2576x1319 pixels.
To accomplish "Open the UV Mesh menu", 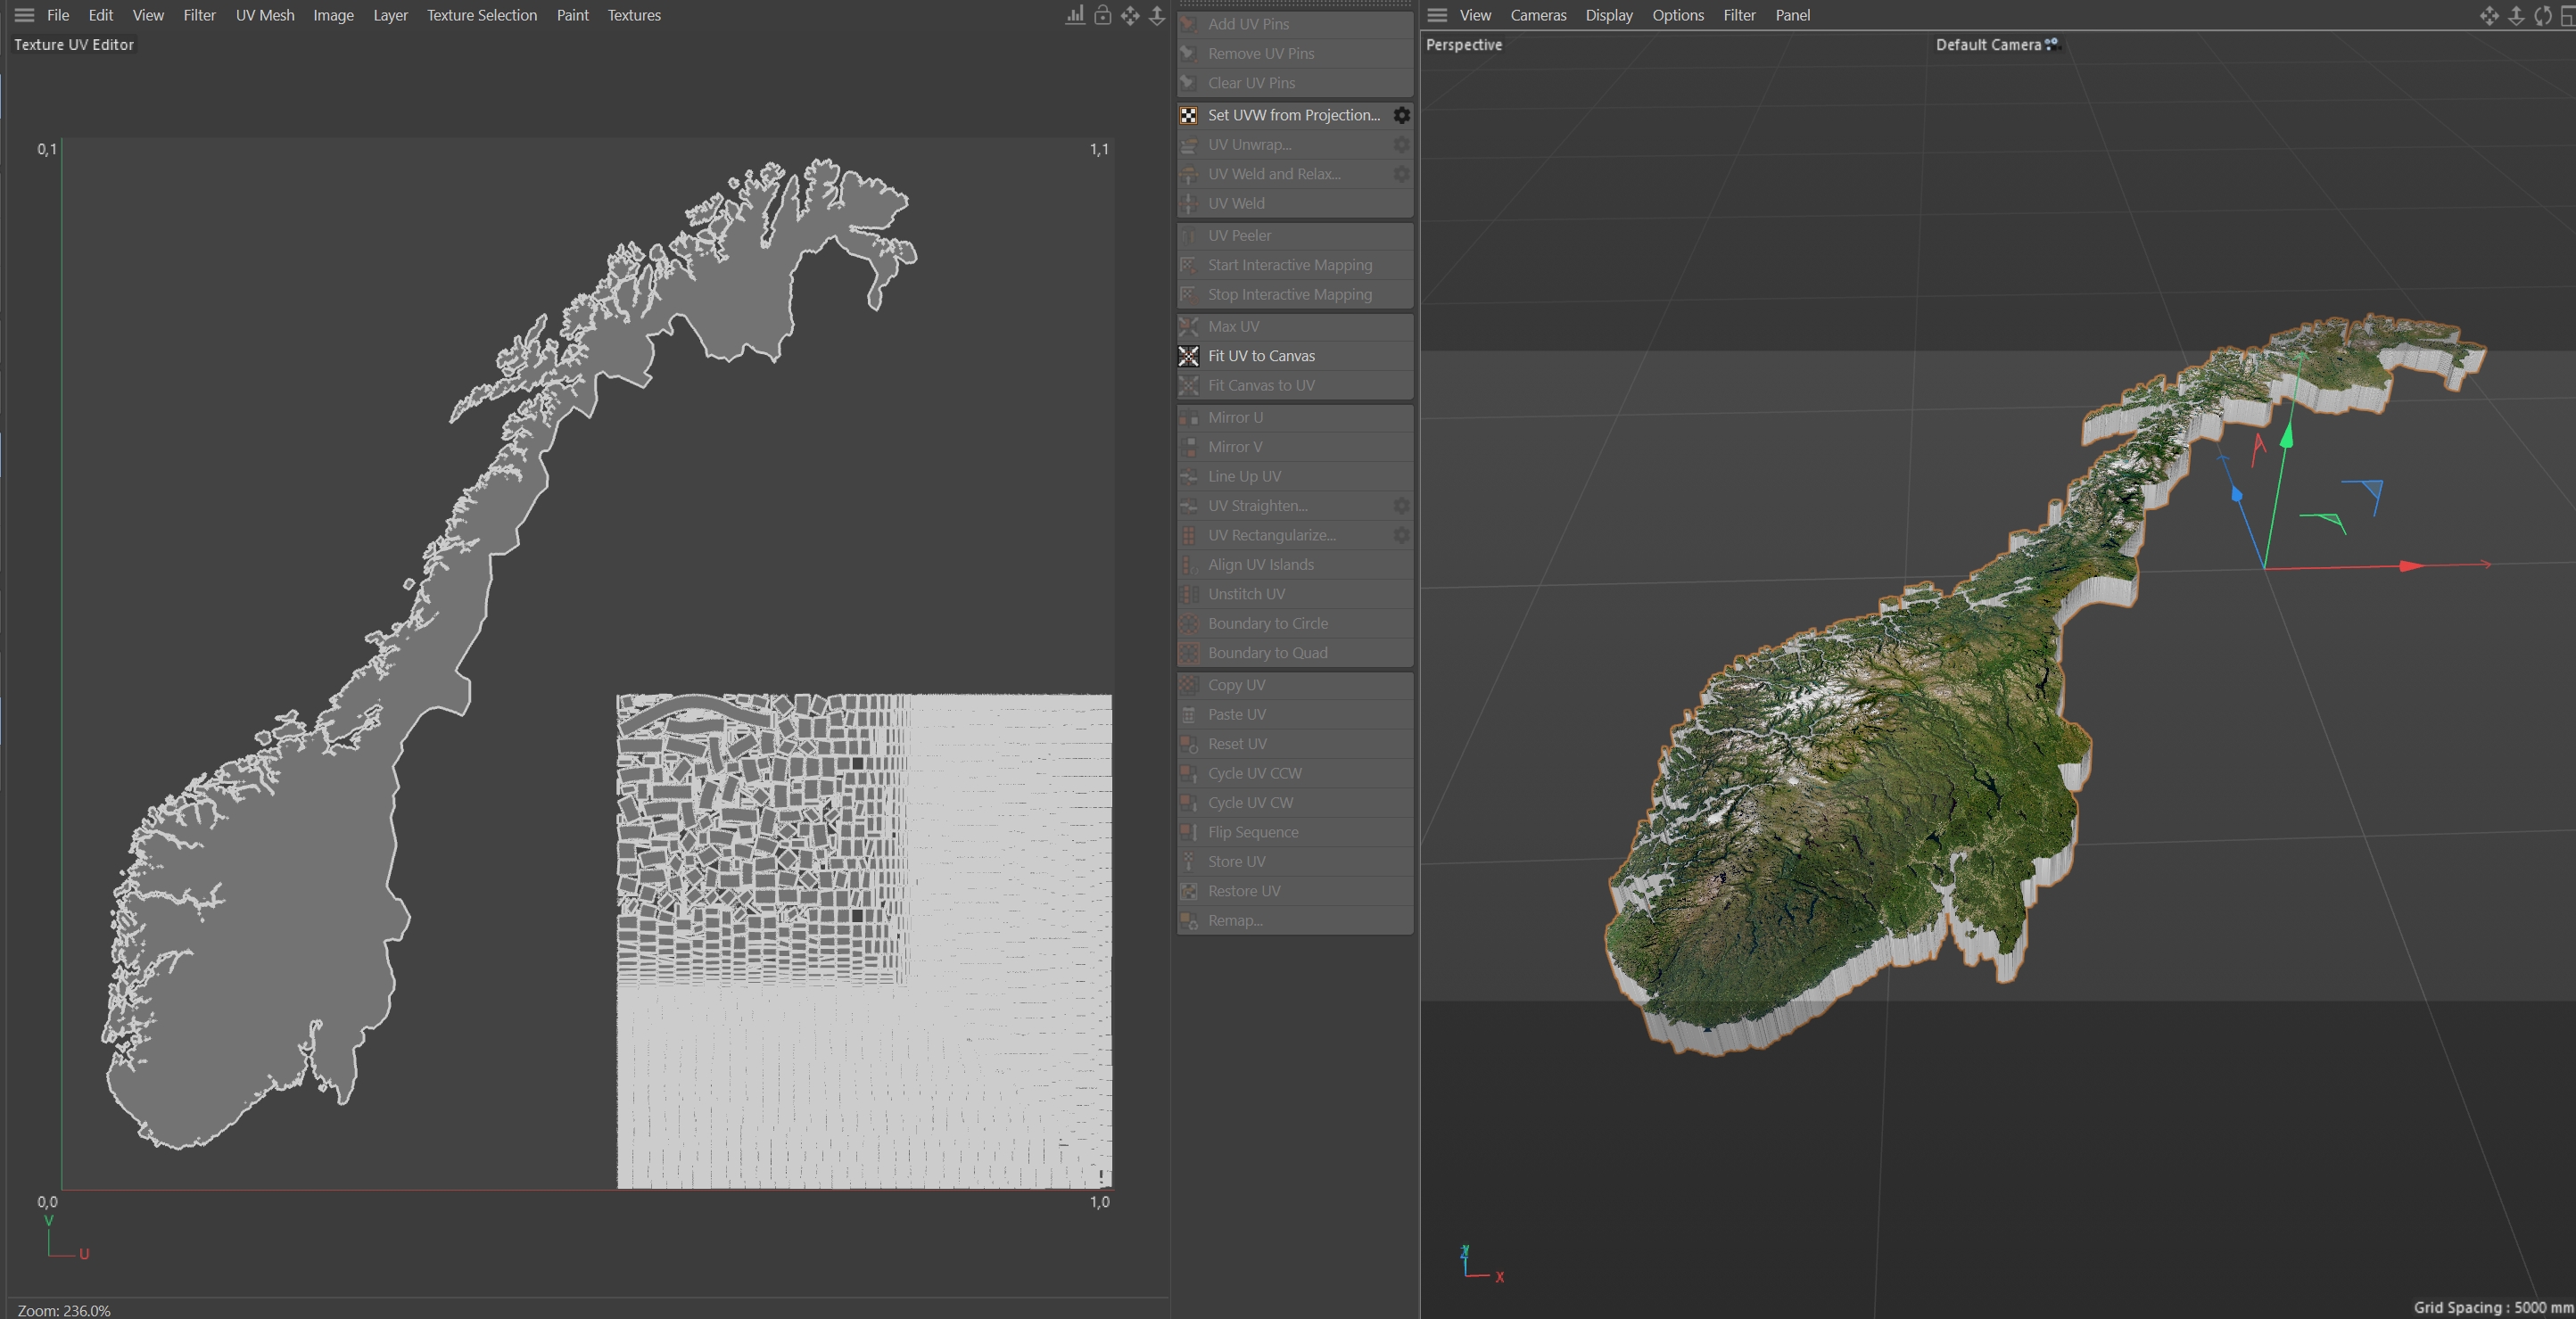I will click(x=265, y=15).
